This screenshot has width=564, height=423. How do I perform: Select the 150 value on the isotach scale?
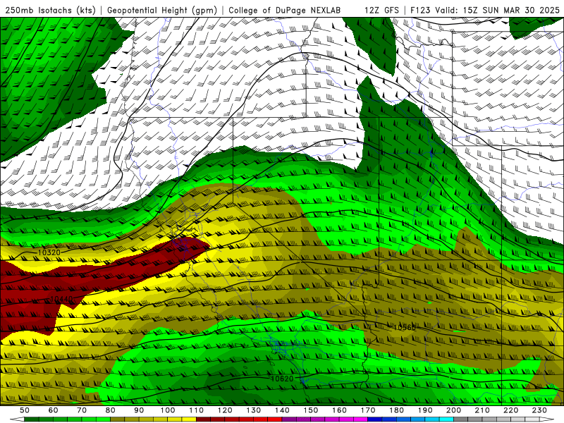(311, 410)
